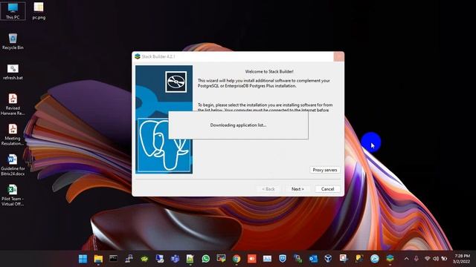Open the clock and date panel
Viewport: 476px width, 267px height.
(461, 259)
